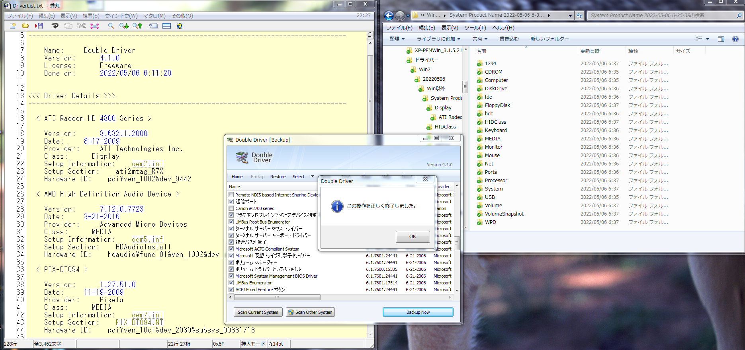The height and width of the screenshot is (350, 745).
Task: Click the open folder icon in Hidemaru toolbar
Action: (x=25, y=26)
